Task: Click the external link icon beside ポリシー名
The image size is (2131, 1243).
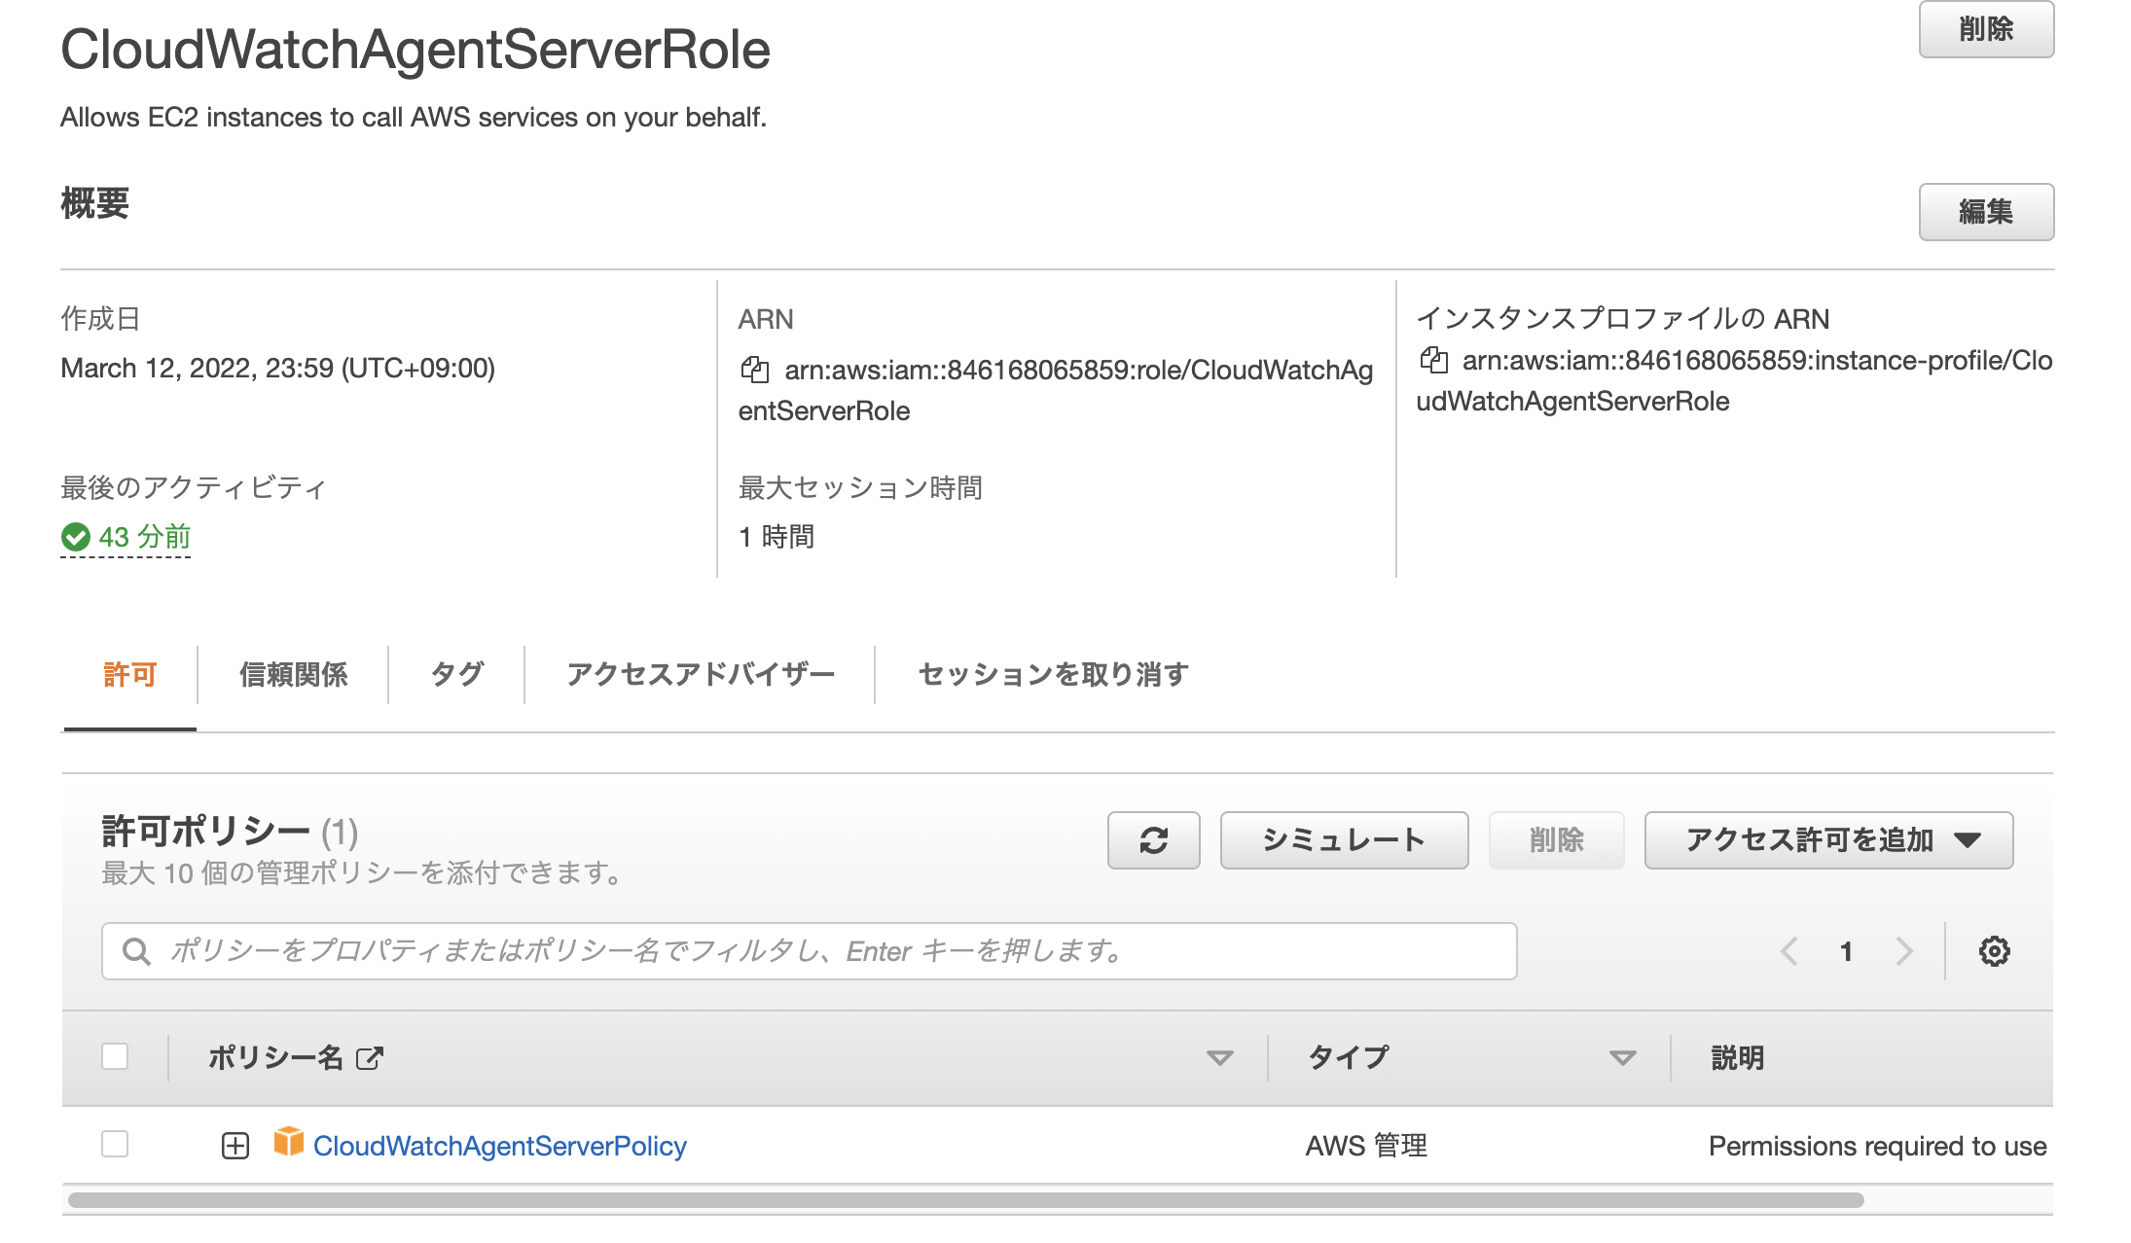Action: pyautogui.click(x=368, y=1057)
